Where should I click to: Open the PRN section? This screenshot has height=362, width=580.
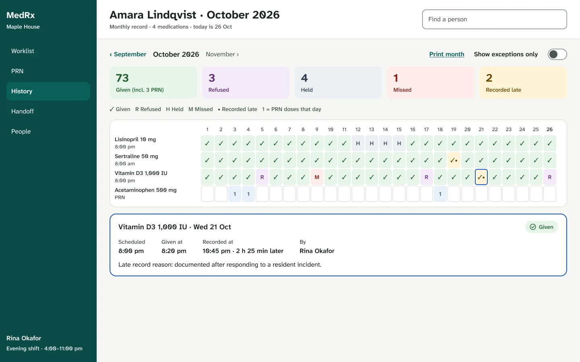[48, 71]
